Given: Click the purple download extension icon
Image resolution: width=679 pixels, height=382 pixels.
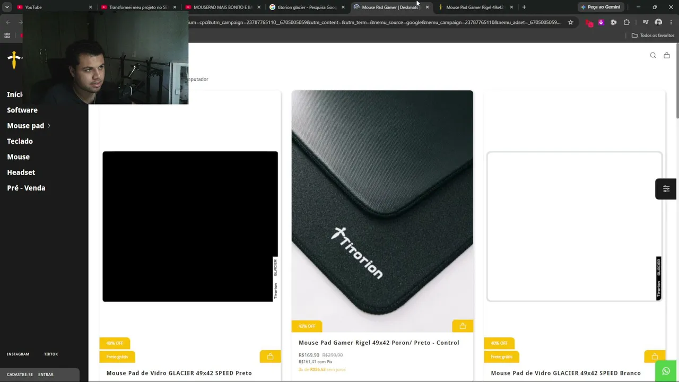Looking at the screenshot, I should [601, 22].
